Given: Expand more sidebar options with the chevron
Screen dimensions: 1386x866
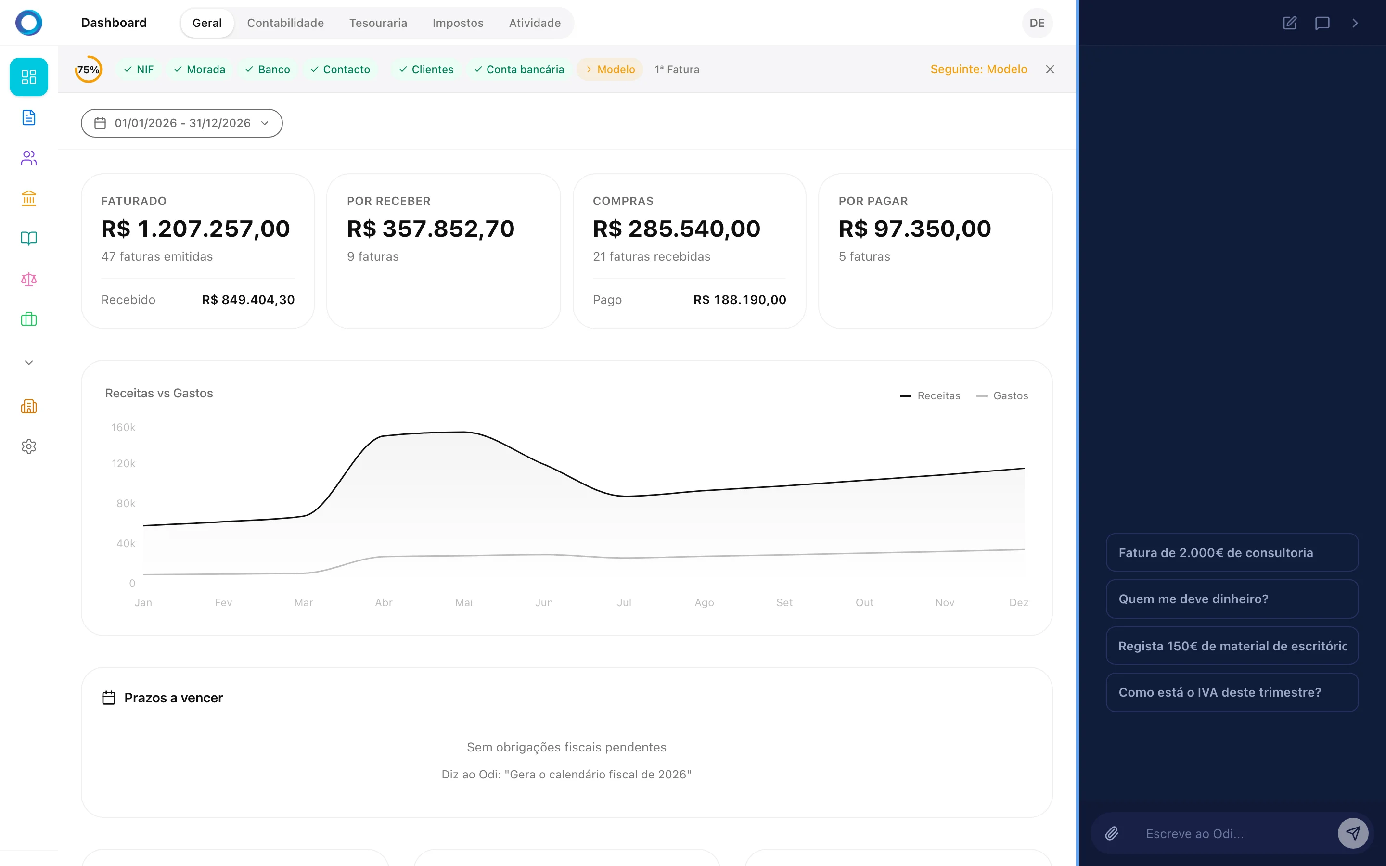Looking at the screenshot, I should point(28,362).
